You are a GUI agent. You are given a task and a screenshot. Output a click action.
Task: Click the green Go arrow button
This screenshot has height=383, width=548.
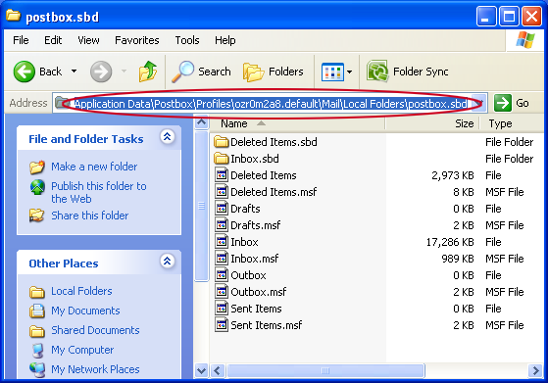coord(503,103)
